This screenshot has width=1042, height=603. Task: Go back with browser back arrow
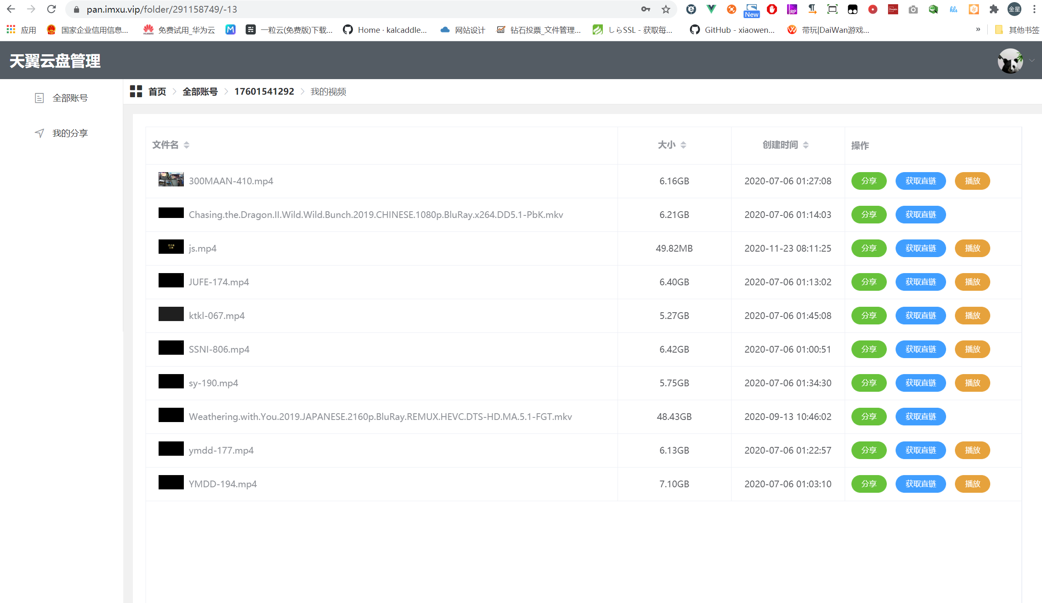coord(11,9)
